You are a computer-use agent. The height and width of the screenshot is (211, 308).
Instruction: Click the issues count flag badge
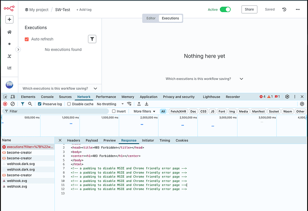pyautogui.click(x=277, y=96)
